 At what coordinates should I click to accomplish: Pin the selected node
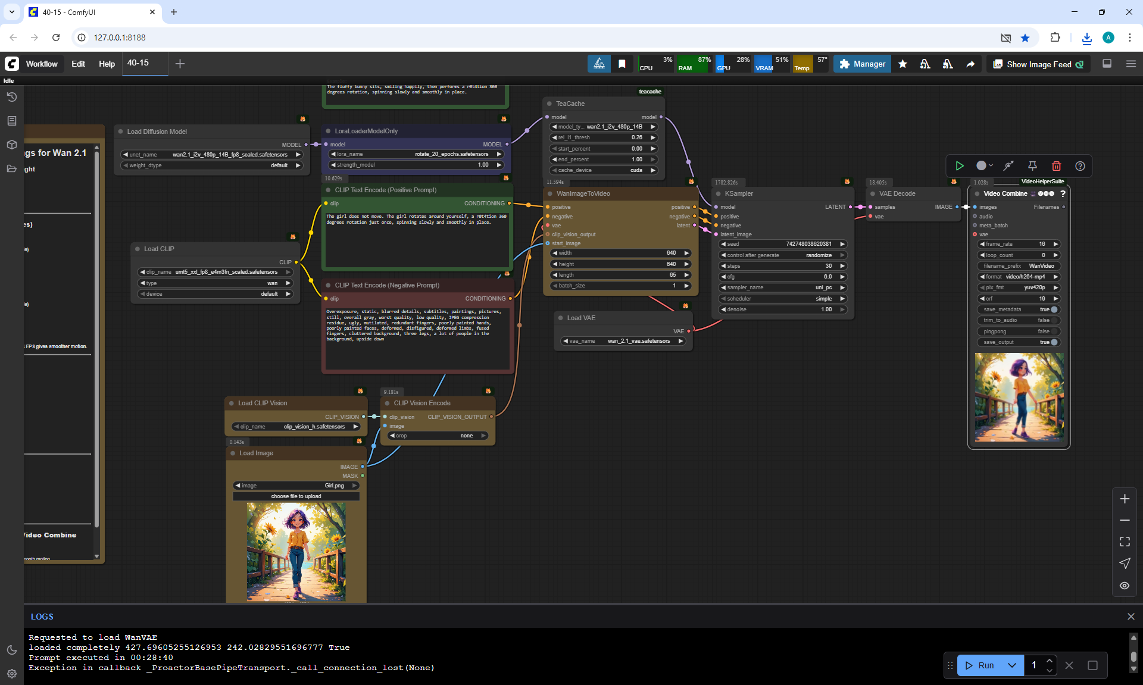pos(1032,166)
